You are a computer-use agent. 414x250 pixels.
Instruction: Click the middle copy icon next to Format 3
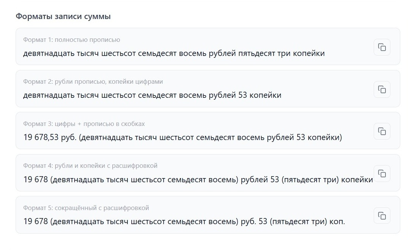pyautogui.click(x=382, y=131)
